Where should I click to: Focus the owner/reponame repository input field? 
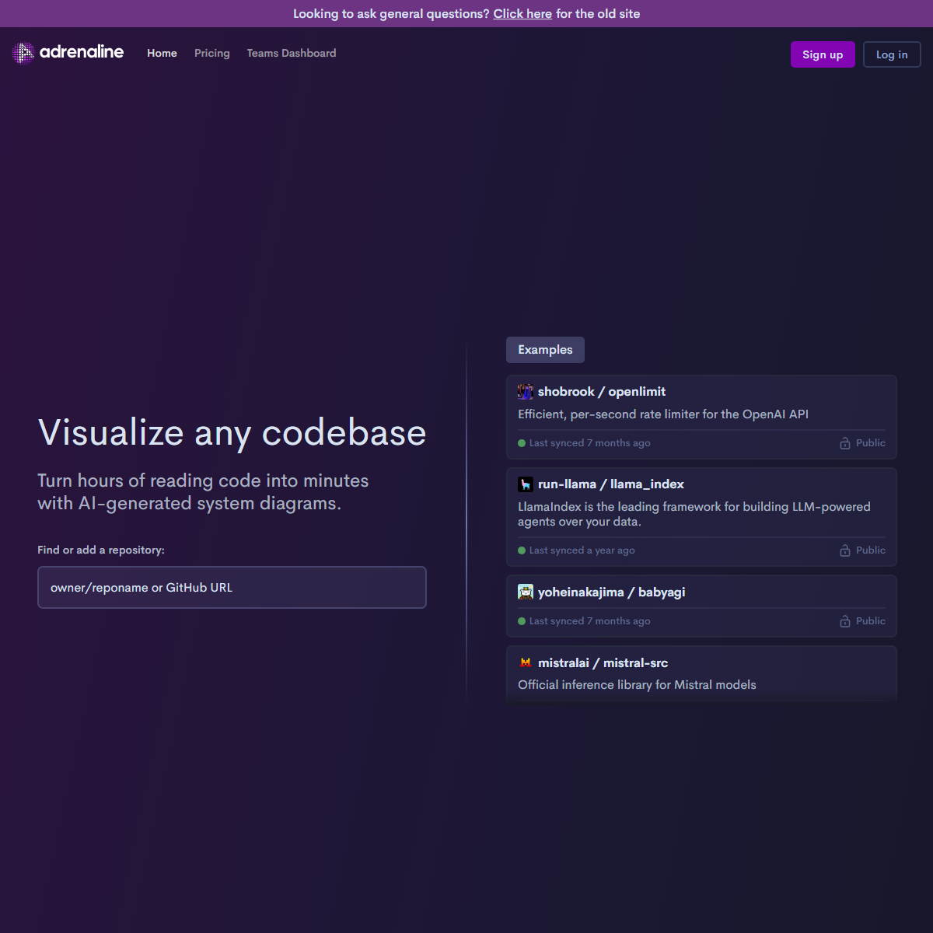click(x=232, y=587)
